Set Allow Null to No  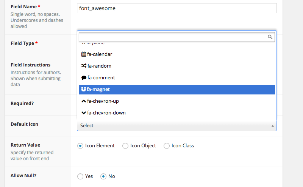point(103,176)
